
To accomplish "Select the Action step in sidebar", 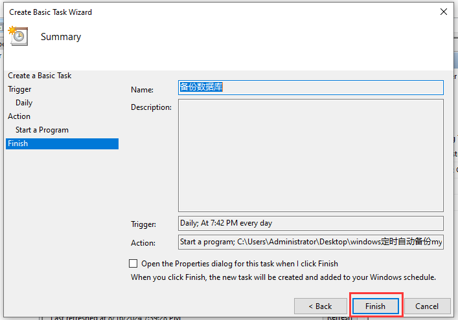I will click(x=19, y=116).
